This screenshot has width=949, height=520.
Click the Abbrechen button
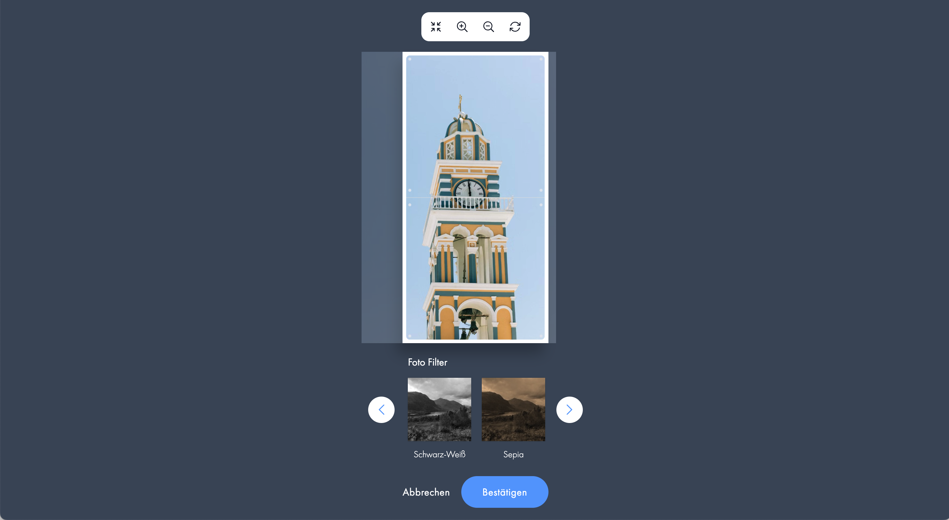pos(426,492)
